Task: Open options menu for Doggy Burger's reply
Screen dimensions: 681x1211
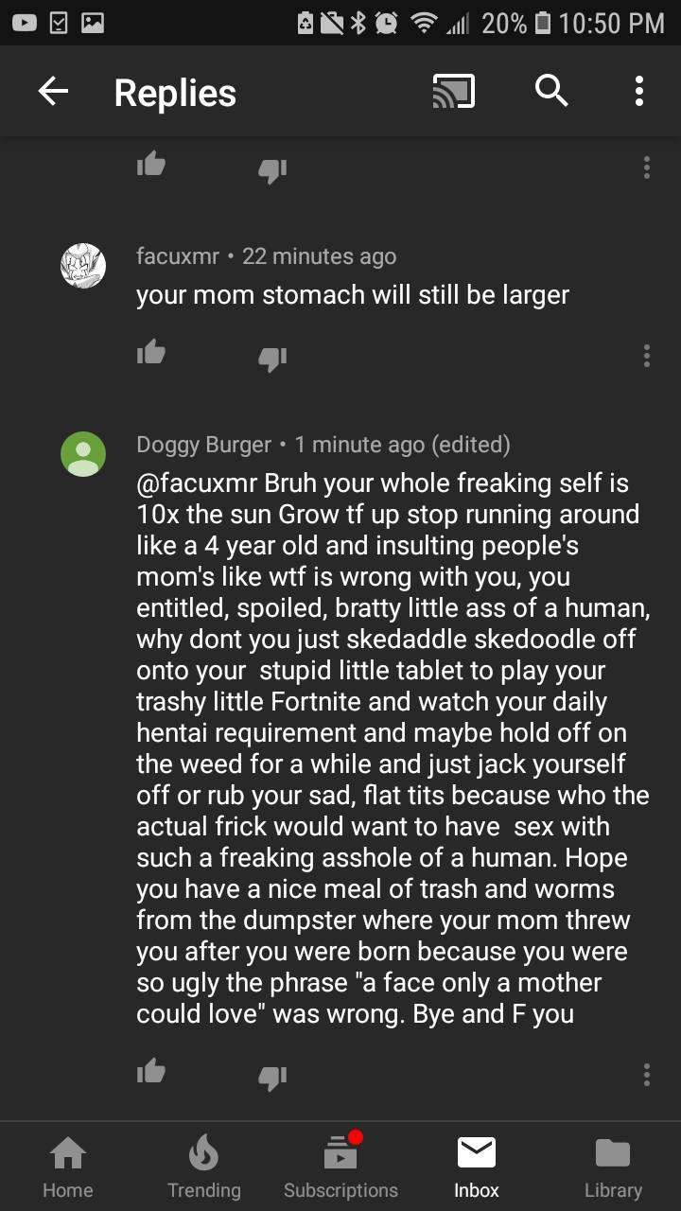Action: click(x=647, y=1075)
